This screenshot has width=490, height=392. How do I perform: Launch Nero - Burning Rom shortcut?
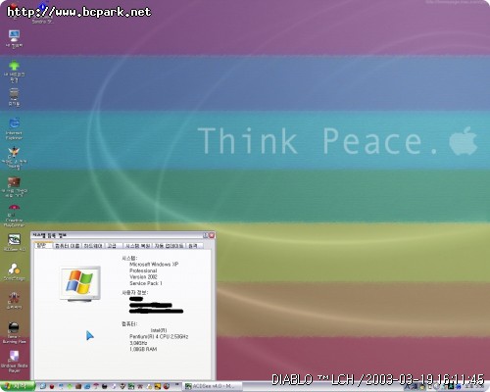tap(14, 333)
